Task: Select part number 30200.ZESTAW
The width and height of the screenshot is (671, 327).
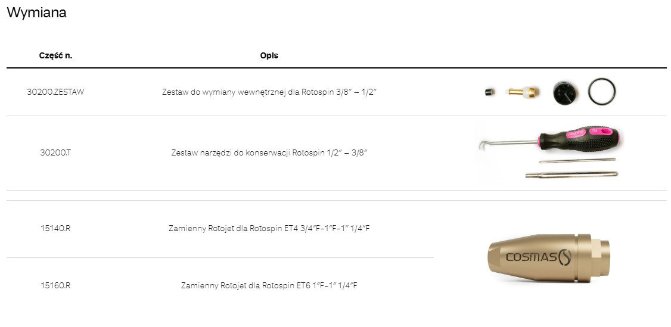Action: (55, 92)
